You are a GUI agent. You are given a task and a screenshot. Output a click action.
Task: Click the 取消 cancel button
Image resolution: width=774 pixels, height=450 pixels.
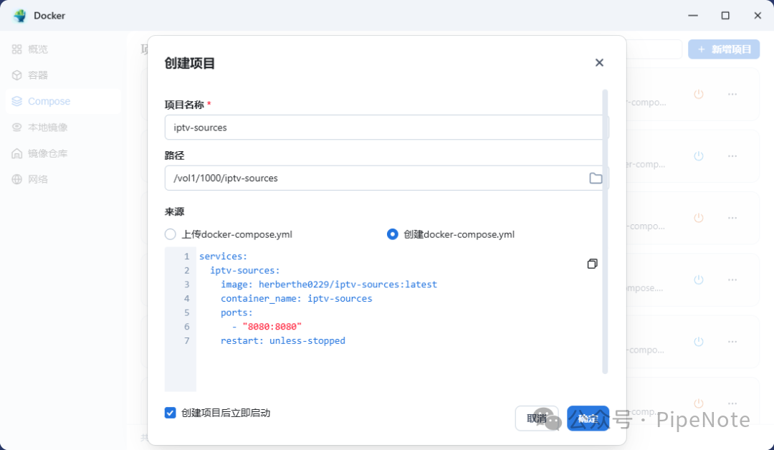coord(536,418)
